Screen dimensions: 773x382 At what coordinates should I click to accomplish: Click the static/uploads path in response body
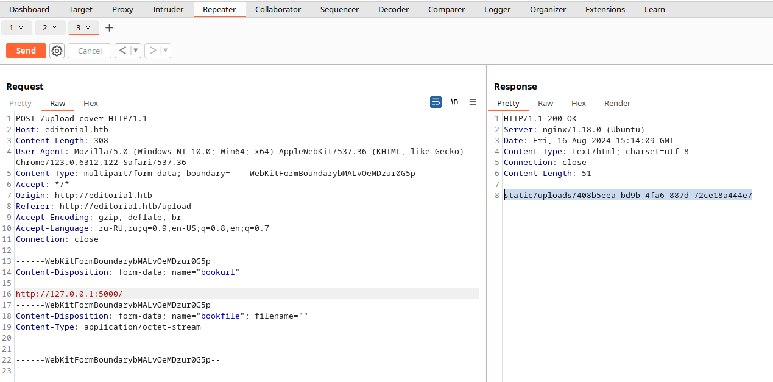(628, 196)
